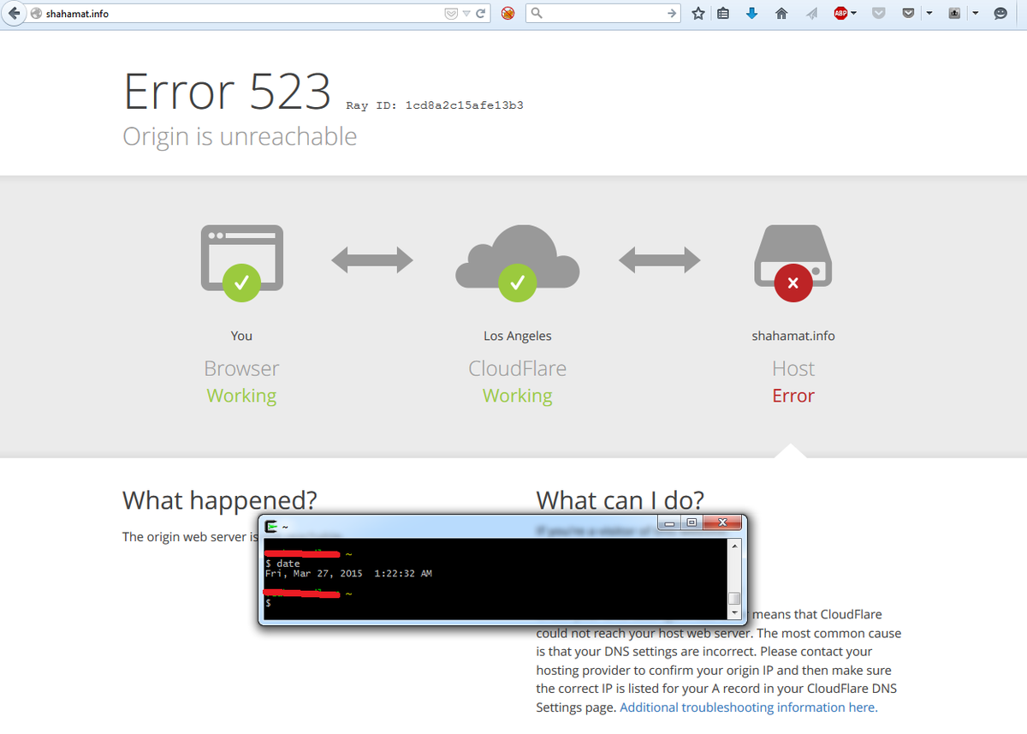Click the 'Origin is unreachable' subtitle
This screenshot has height=734, width=1027.
coord(240,136)
